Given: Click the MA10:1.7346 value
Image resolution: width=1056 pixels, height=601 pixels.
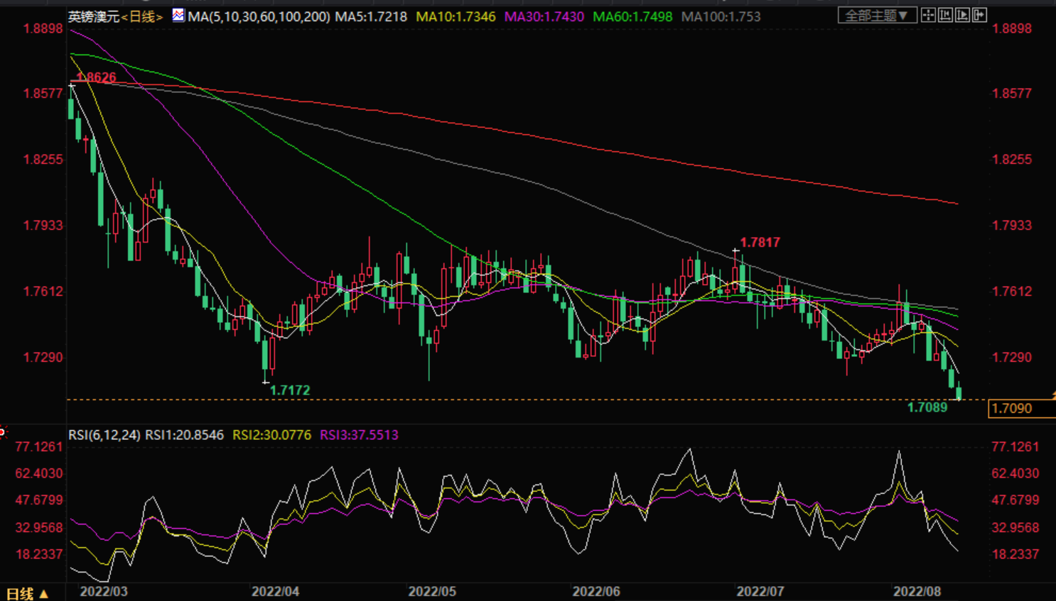Looking at the screenshot, I should [x=456, y=16].
